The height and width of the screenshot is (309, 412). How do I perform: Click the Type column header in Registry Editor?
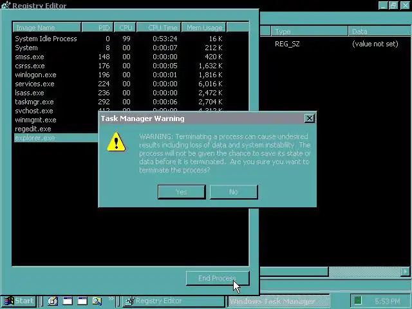[309, 32]
